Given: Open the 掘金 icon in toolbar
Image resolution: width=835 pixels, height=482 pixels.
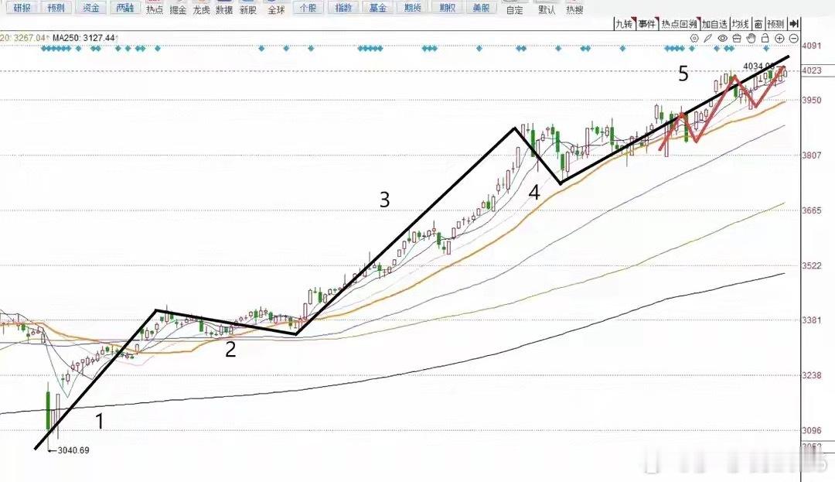Looking at the screenshot, I should coord(178,8).
